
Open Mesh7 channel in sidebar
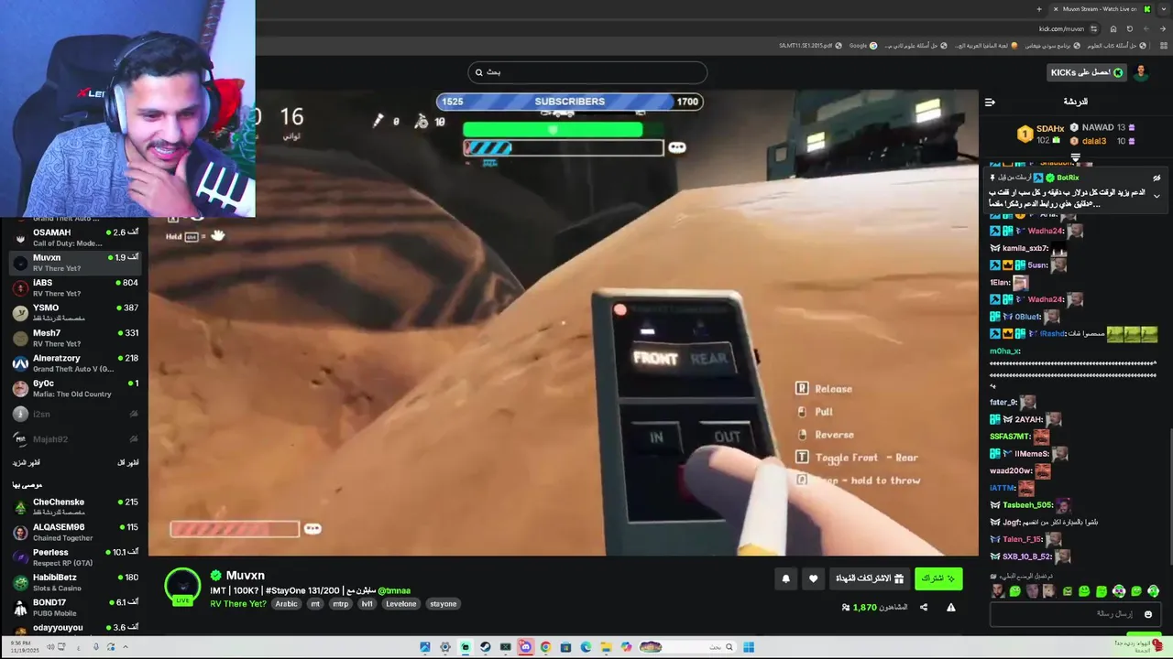pyautogui.click(x=74, y=338)
